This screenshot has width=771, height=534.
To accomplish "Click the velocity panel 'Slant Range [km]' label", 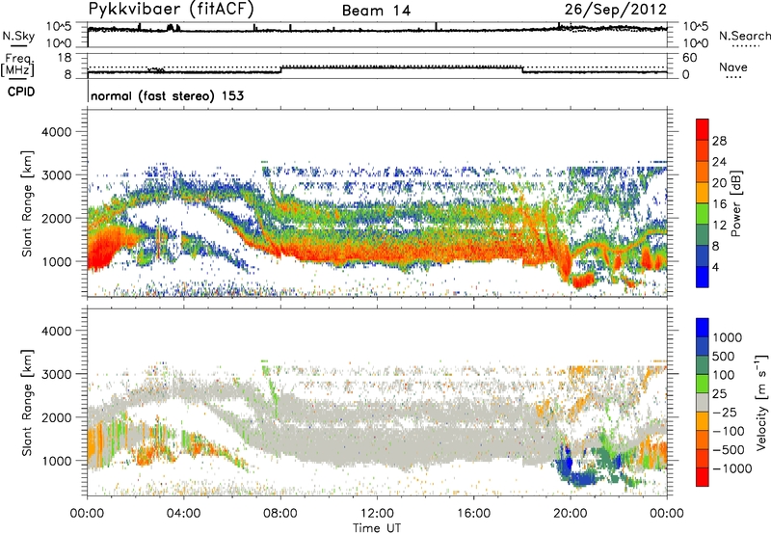I will click(27, 403).
